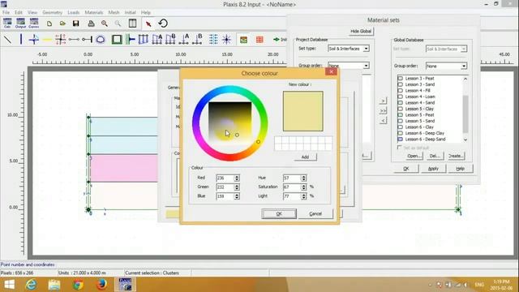Adjust the Saturation value stepper

pyautogui.click(x=303, y=187)
